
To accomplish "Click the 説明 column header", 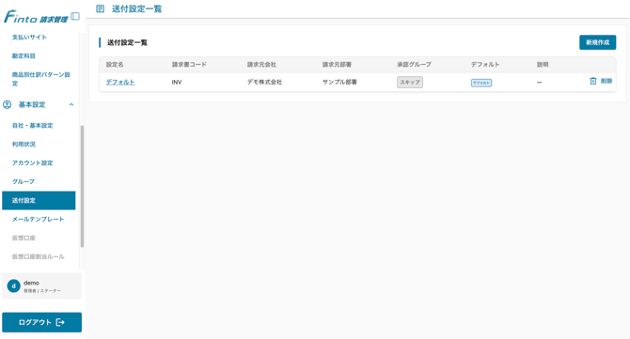I will [x=543, y=65].
